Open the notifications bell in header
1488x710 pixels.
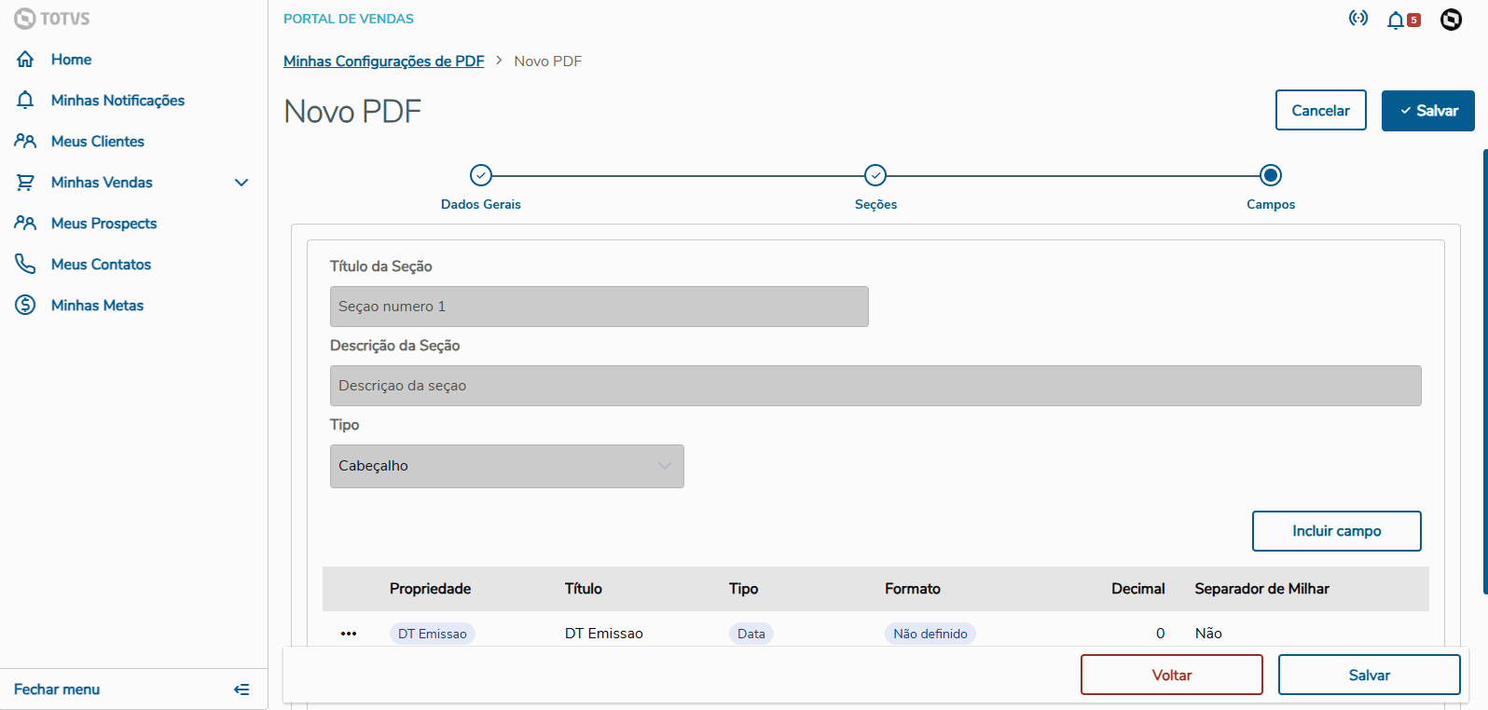tap(1396, 20)
